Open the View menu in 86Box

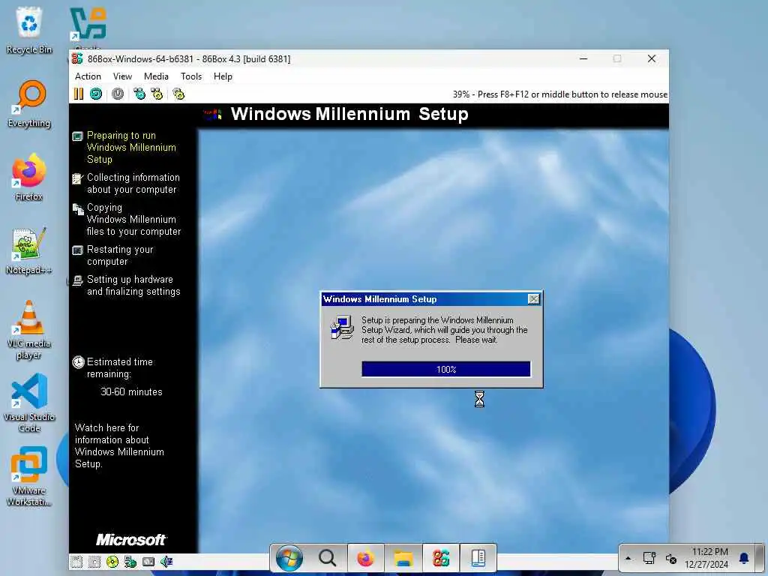click(122, 76)
